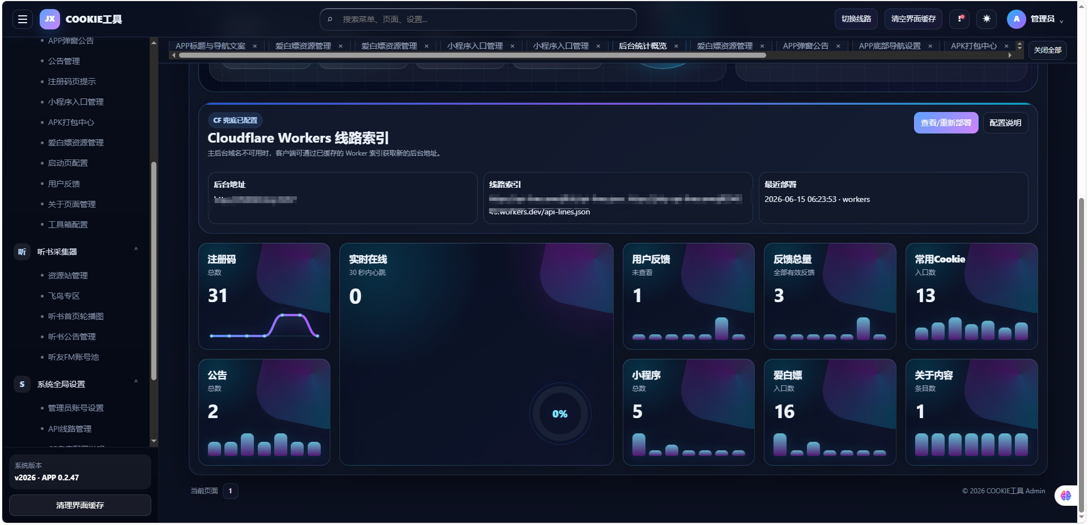Open 管理员账号设置 in the sidebar
The image size is (1088, 525).
pos(76,408)
